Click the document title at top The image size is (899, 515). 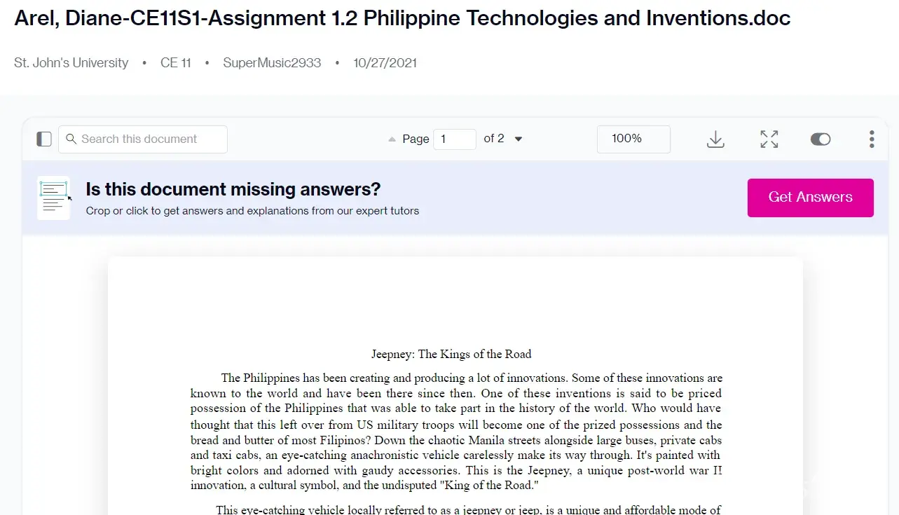point(402,18)
